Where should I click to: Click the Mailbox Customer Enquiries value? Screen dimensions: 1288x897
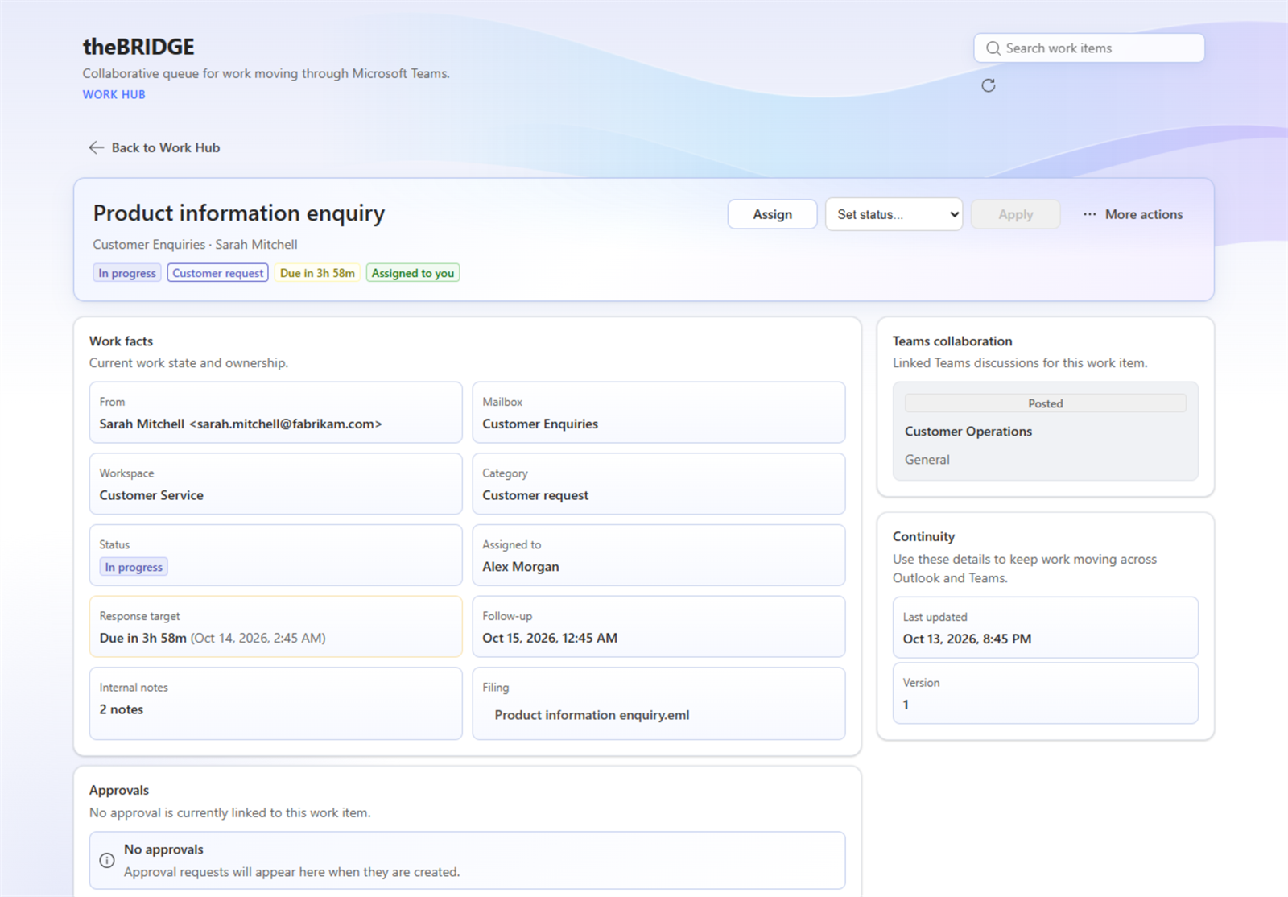pos(540,424)
